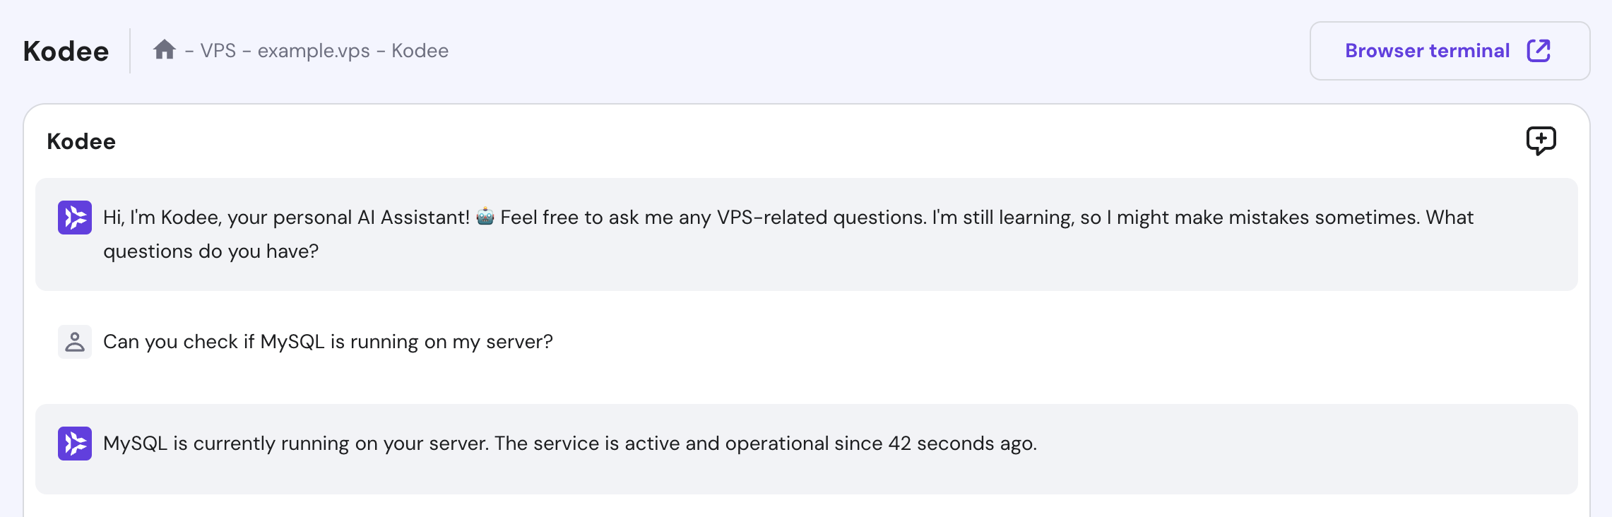
Task: Click "VPS-related questions" in the greeting
Action: [821, 218]
